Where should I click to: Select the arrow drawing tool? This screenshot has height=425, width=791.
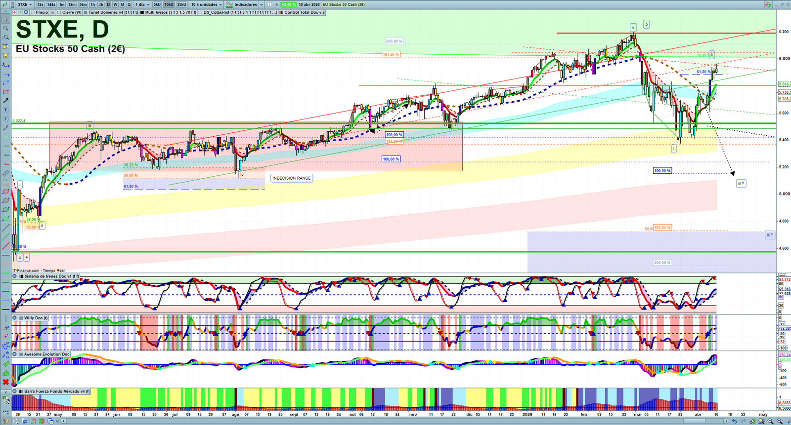coord(6,101)
